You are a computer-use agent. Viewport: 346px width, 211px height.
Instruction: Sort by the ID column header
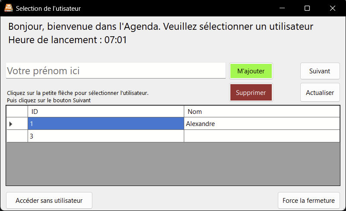tap(106, 112)
